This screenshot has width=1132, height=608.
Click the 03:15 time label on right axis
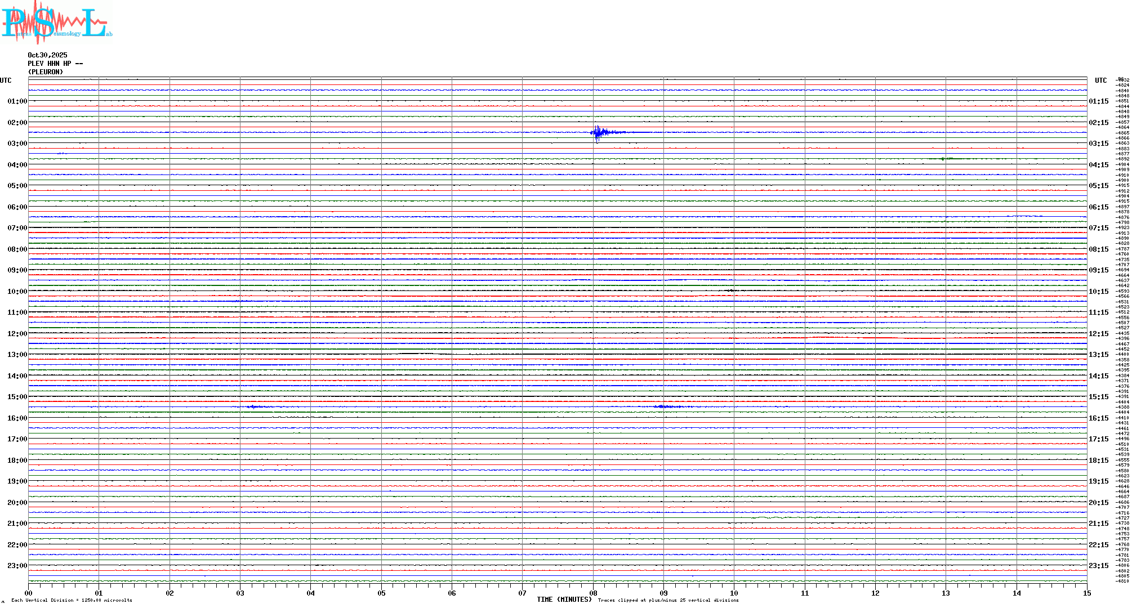coord(1098,144)
